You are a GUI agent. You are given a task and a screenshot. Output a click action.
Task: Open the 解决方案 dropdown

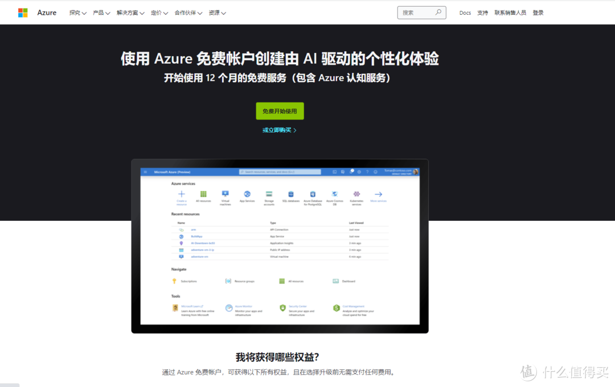pyautogui.click(x=128, y=13)
